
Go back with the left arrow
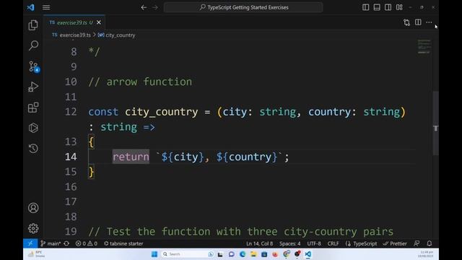[144, 7]
